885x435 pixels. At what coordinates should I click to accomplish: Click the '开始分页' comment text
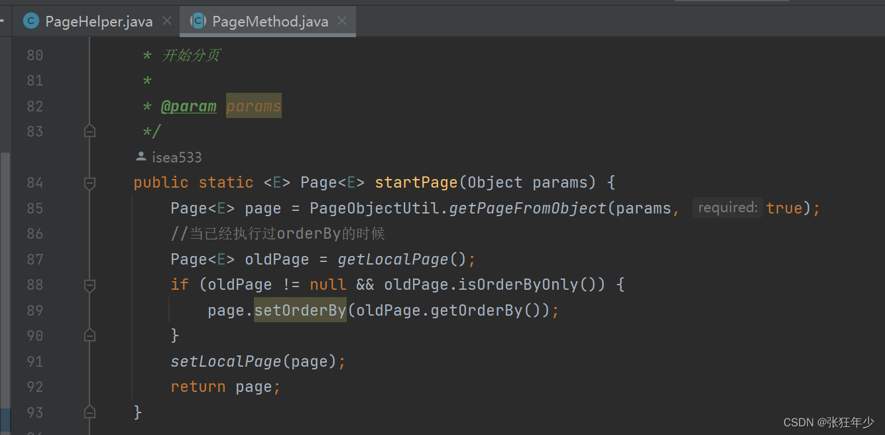pyautogui.click(x=191, y=55)
